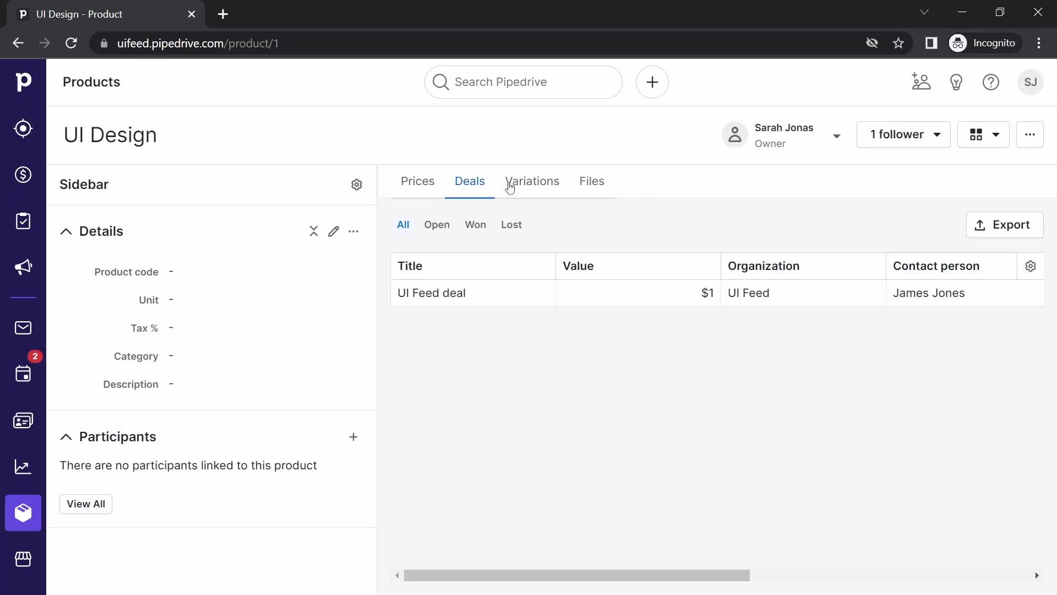This screenshot has height=595, width=1057.
Task: Toggle grid view layout button
Action: point(983,134)
